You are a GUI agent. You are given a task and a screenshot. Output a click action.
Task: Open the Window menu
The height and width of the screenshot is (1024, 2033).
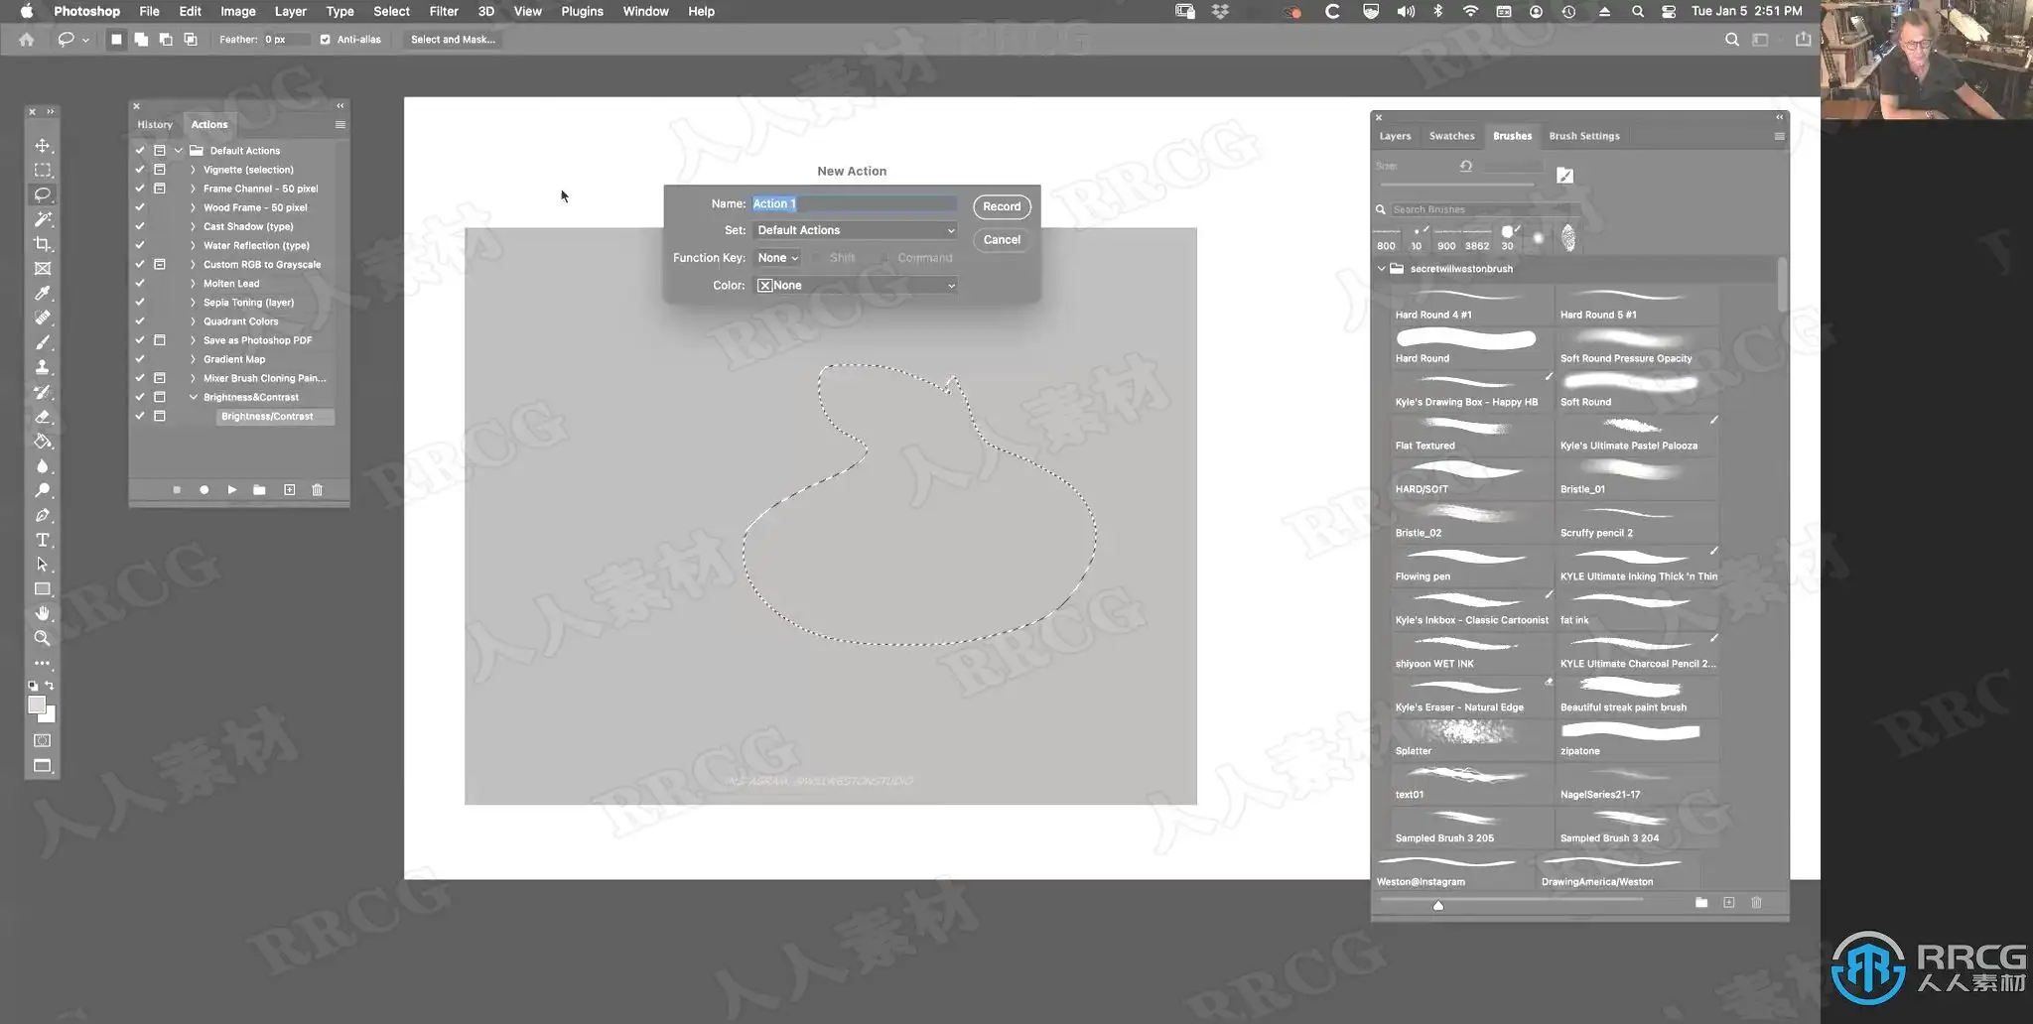coord(645,11)
